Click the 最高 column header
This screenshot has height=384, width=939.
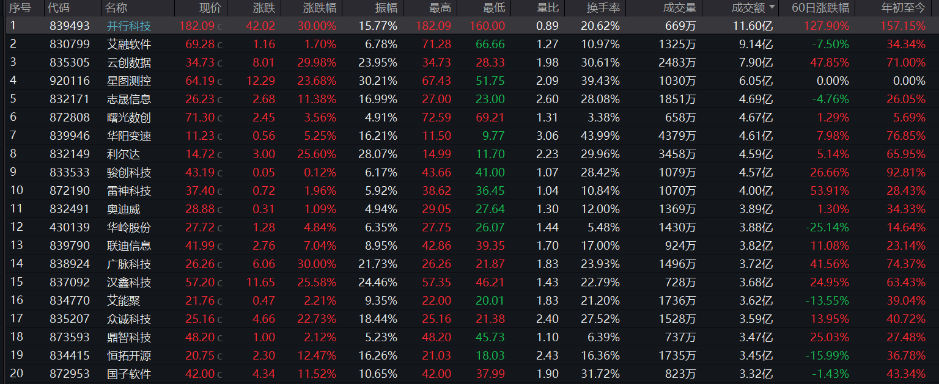coord(440,8)
